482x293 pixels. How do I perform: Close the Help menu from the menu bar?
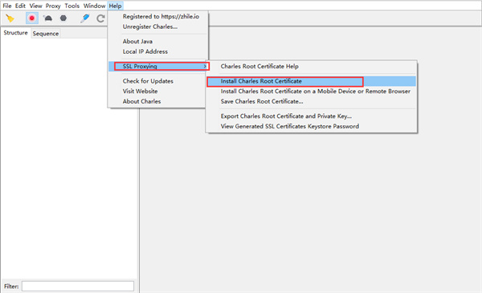coord(115,6)
